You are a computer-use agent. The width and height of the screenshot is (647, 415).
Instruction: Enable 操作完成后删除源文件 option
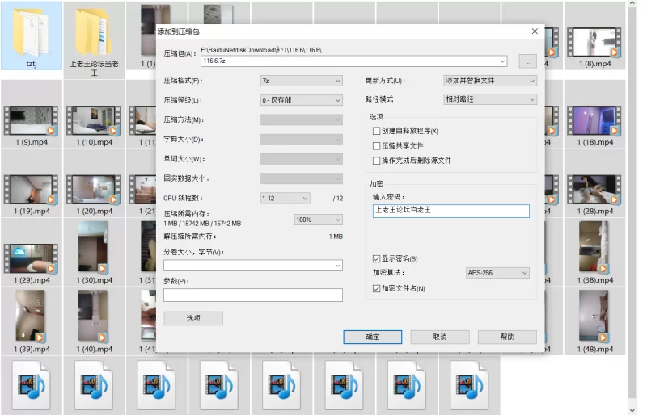(x=376, y=161)
